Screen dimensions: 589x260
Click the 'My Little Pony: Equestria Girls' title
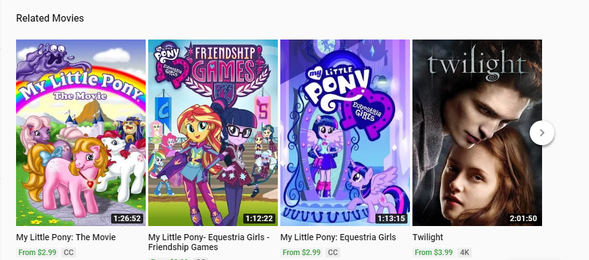click(338, 237)
